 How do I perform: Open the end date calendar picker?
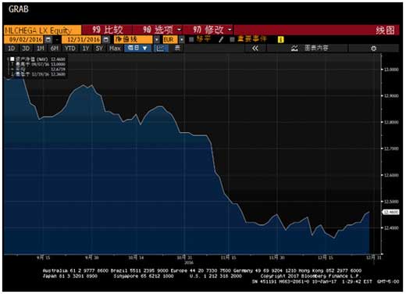[x=106, y=40]
